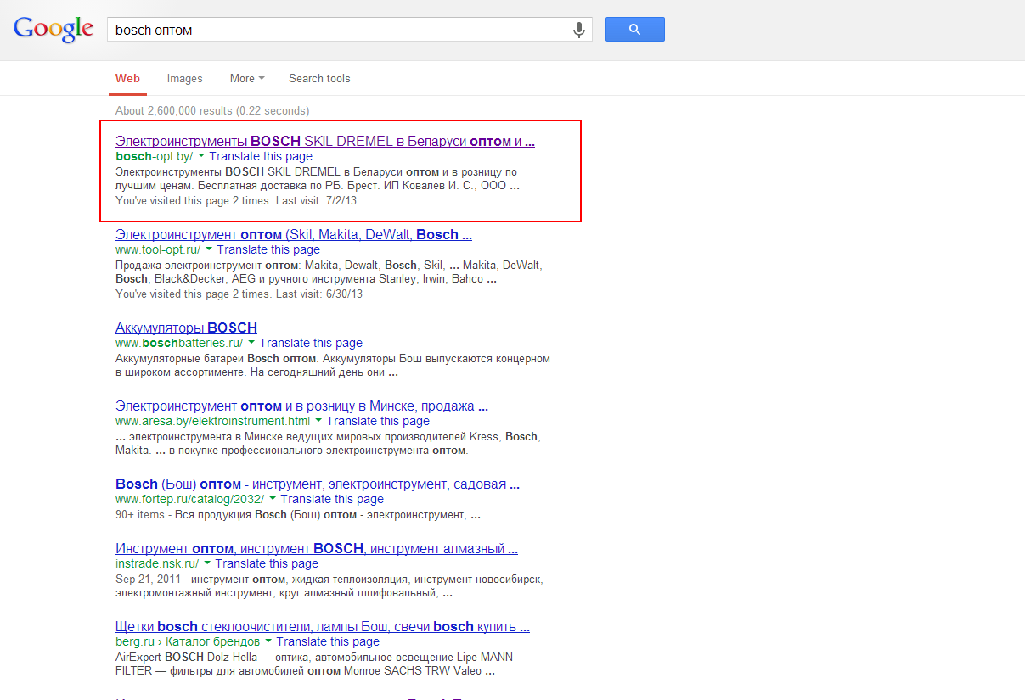
Task: Click the 'About 2,600,000 results' stats text
Action: click(x=212, y=110)
